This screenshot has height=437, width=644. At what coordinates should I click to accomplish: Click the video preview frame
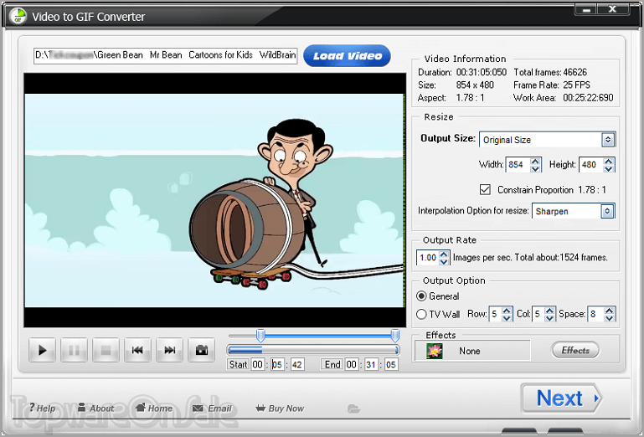(214, 200)
